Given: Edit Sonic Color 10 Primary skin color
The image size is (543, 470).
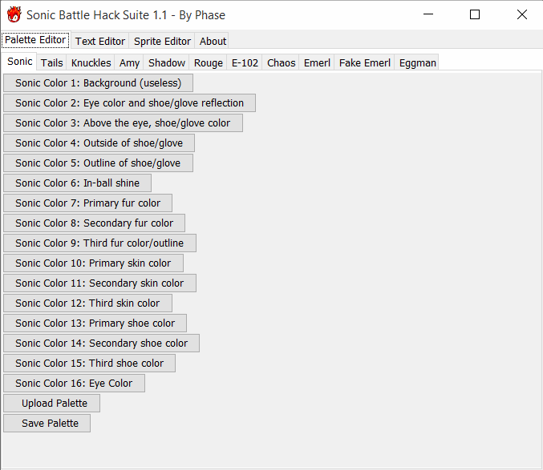Looking at the screenshot, I should pos(93,263).
